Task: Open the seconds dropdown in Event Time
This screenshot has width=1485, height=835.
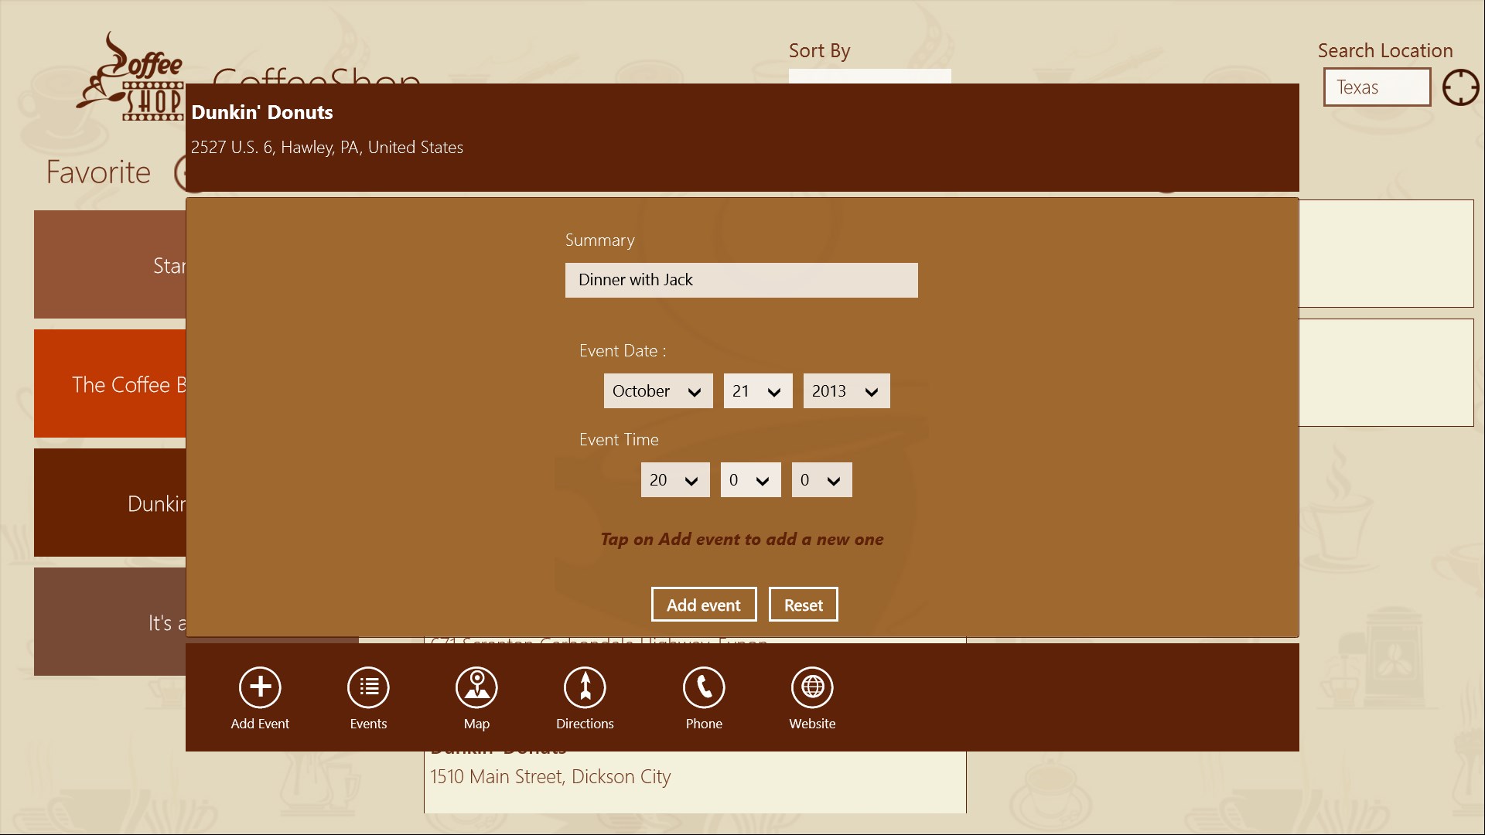Action: 821,480
